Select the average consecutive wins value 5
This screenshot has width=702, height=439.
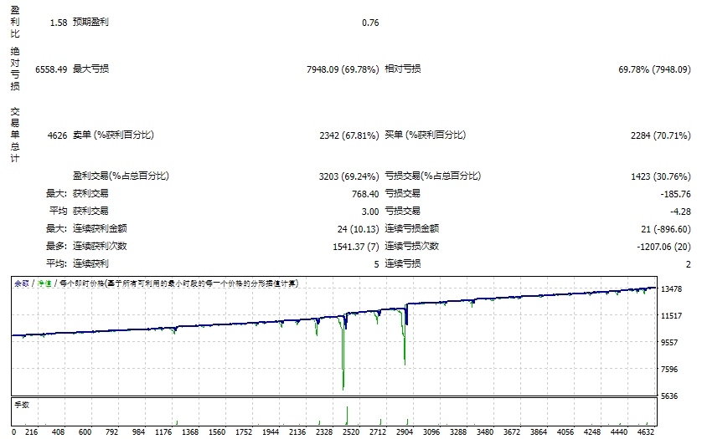[376, 264]
